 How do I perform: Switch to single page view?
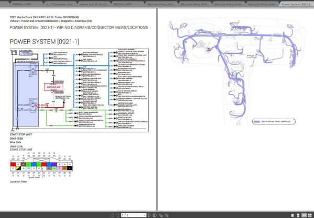(293, 215)
